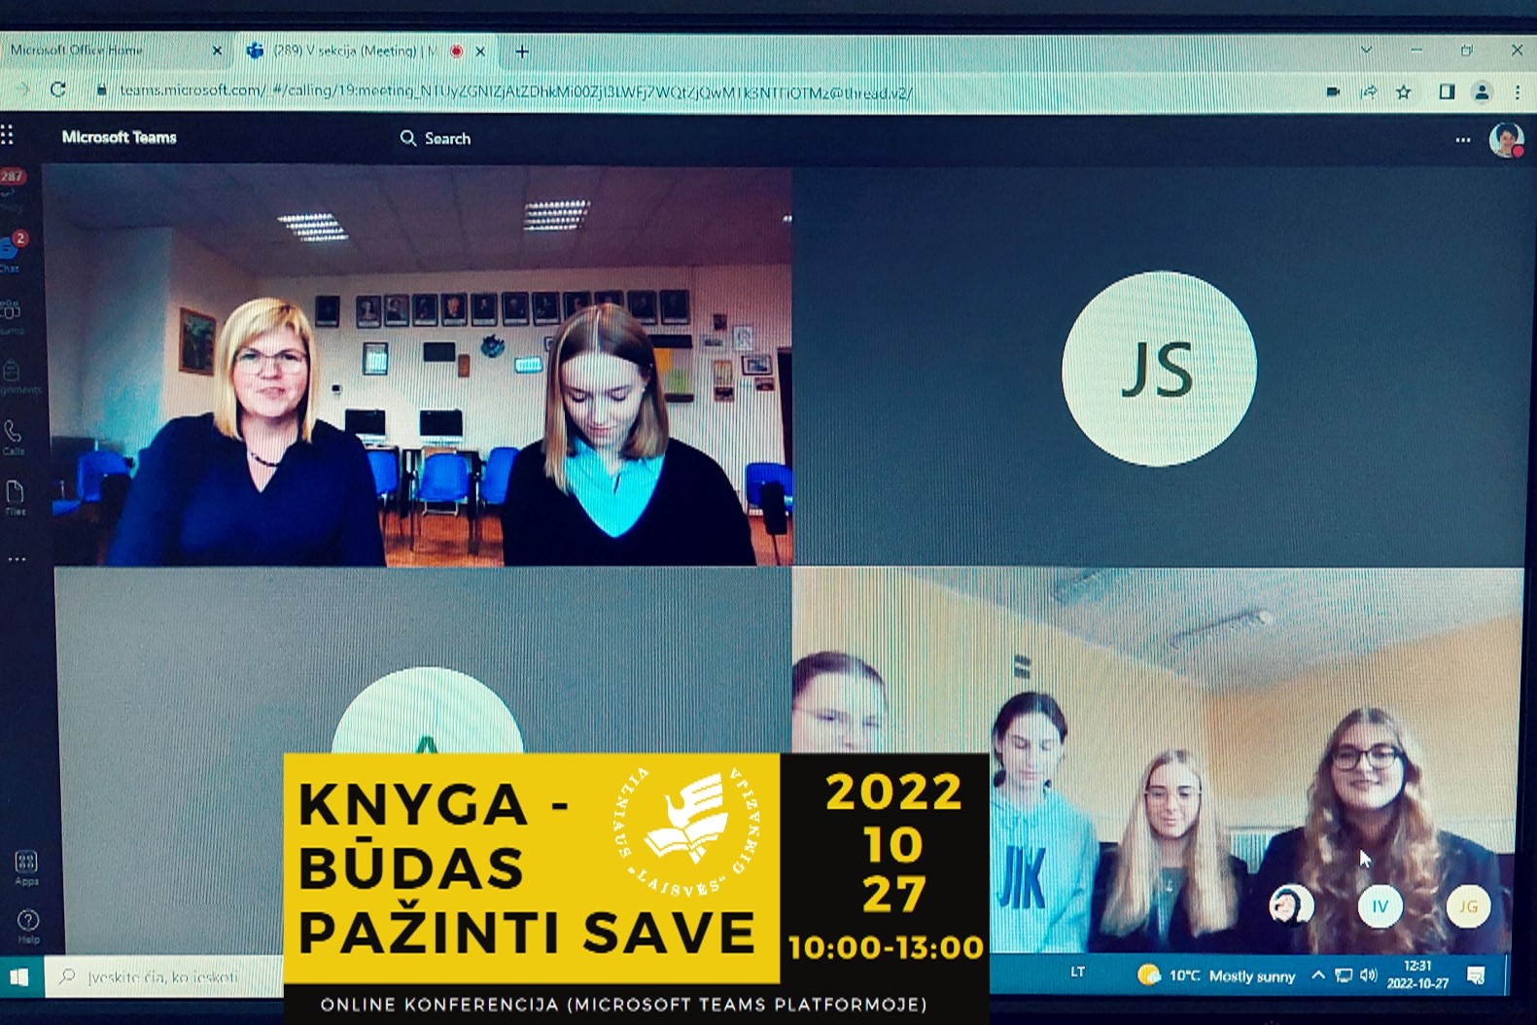Image resolution: width=1537 pixels, height=1025 pixels.
Task: Open Files in Teams sidebar
Action: (x=15, y=497)
